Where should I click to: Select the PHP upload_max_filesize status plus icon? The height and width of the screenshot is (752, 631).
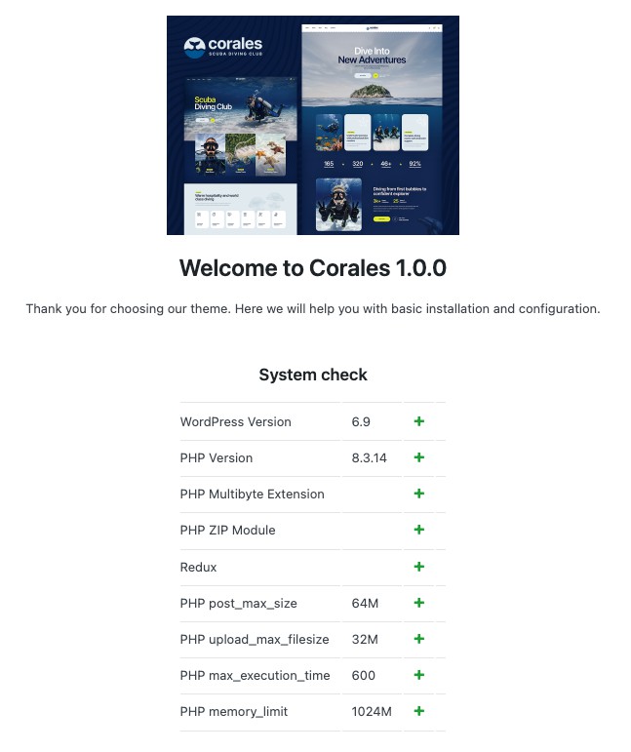[419, 639]
